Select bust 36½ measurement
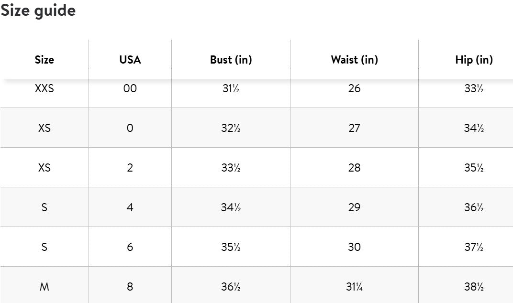This screenshot has height=303, width=513. click(231, 287)
